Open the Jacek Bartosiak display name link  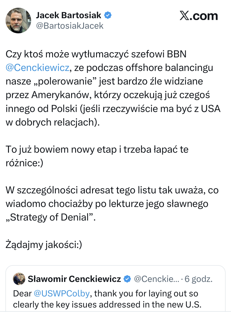click(68, 15)
